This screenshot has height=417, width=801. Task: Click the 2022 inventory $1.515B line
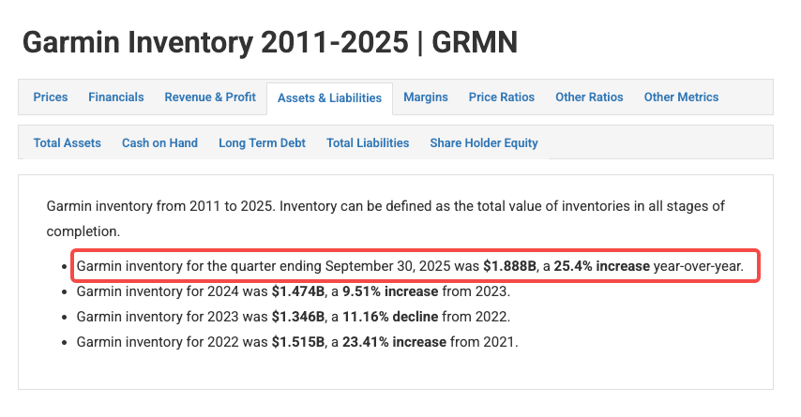[x=297, y=342]
